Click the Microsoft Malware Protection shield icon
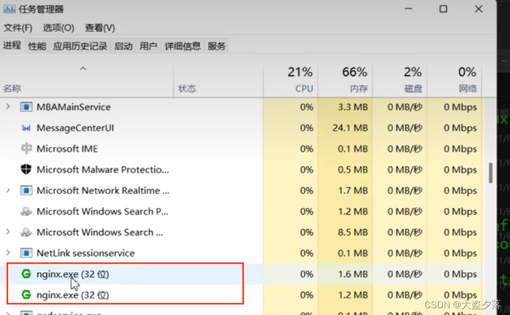This screenshot has width=510, height=315. click(26, 170)
